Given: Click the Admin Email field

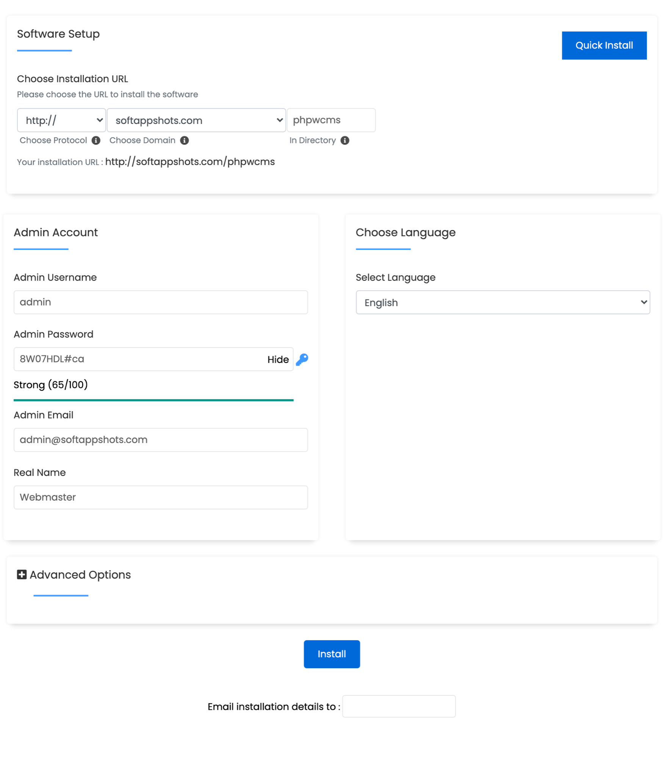Looking at the screenshot, I should 160,440.
